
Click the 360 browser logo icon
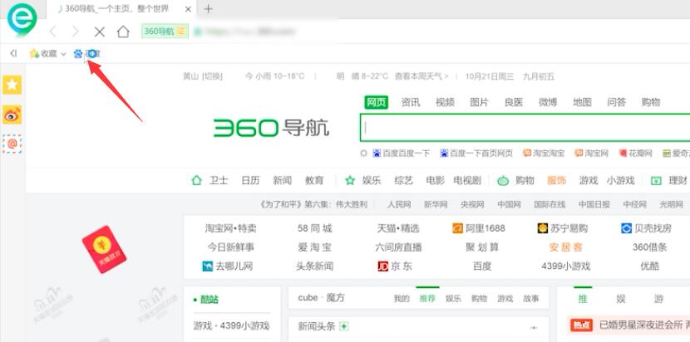point(22,19)
